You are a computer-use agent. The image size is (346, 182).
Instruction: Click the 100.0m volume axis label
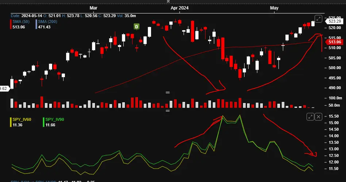tap(335, 98)
